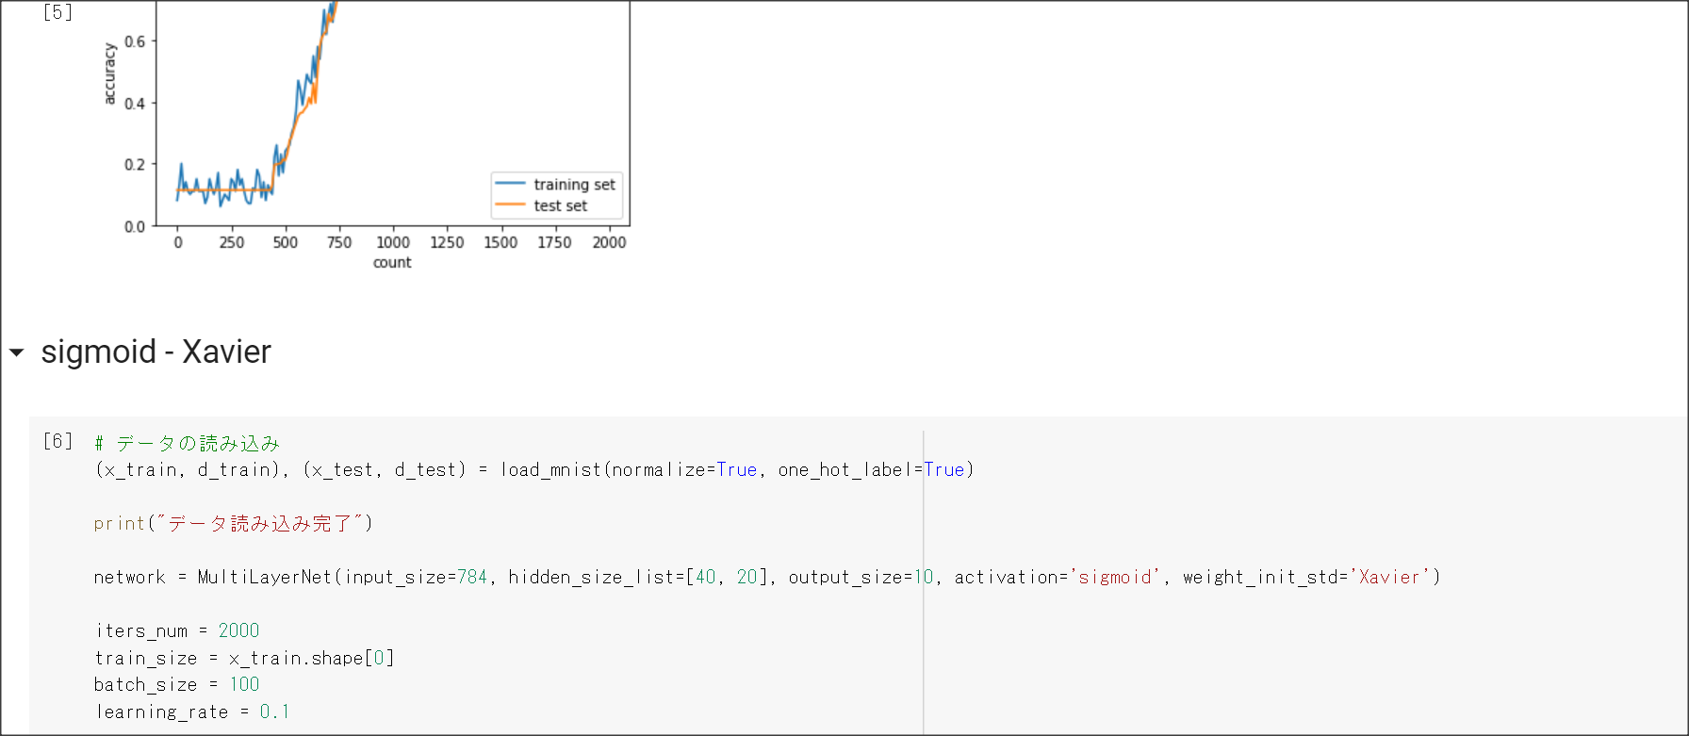Click the training set legend entry

(x=556, y=185)
